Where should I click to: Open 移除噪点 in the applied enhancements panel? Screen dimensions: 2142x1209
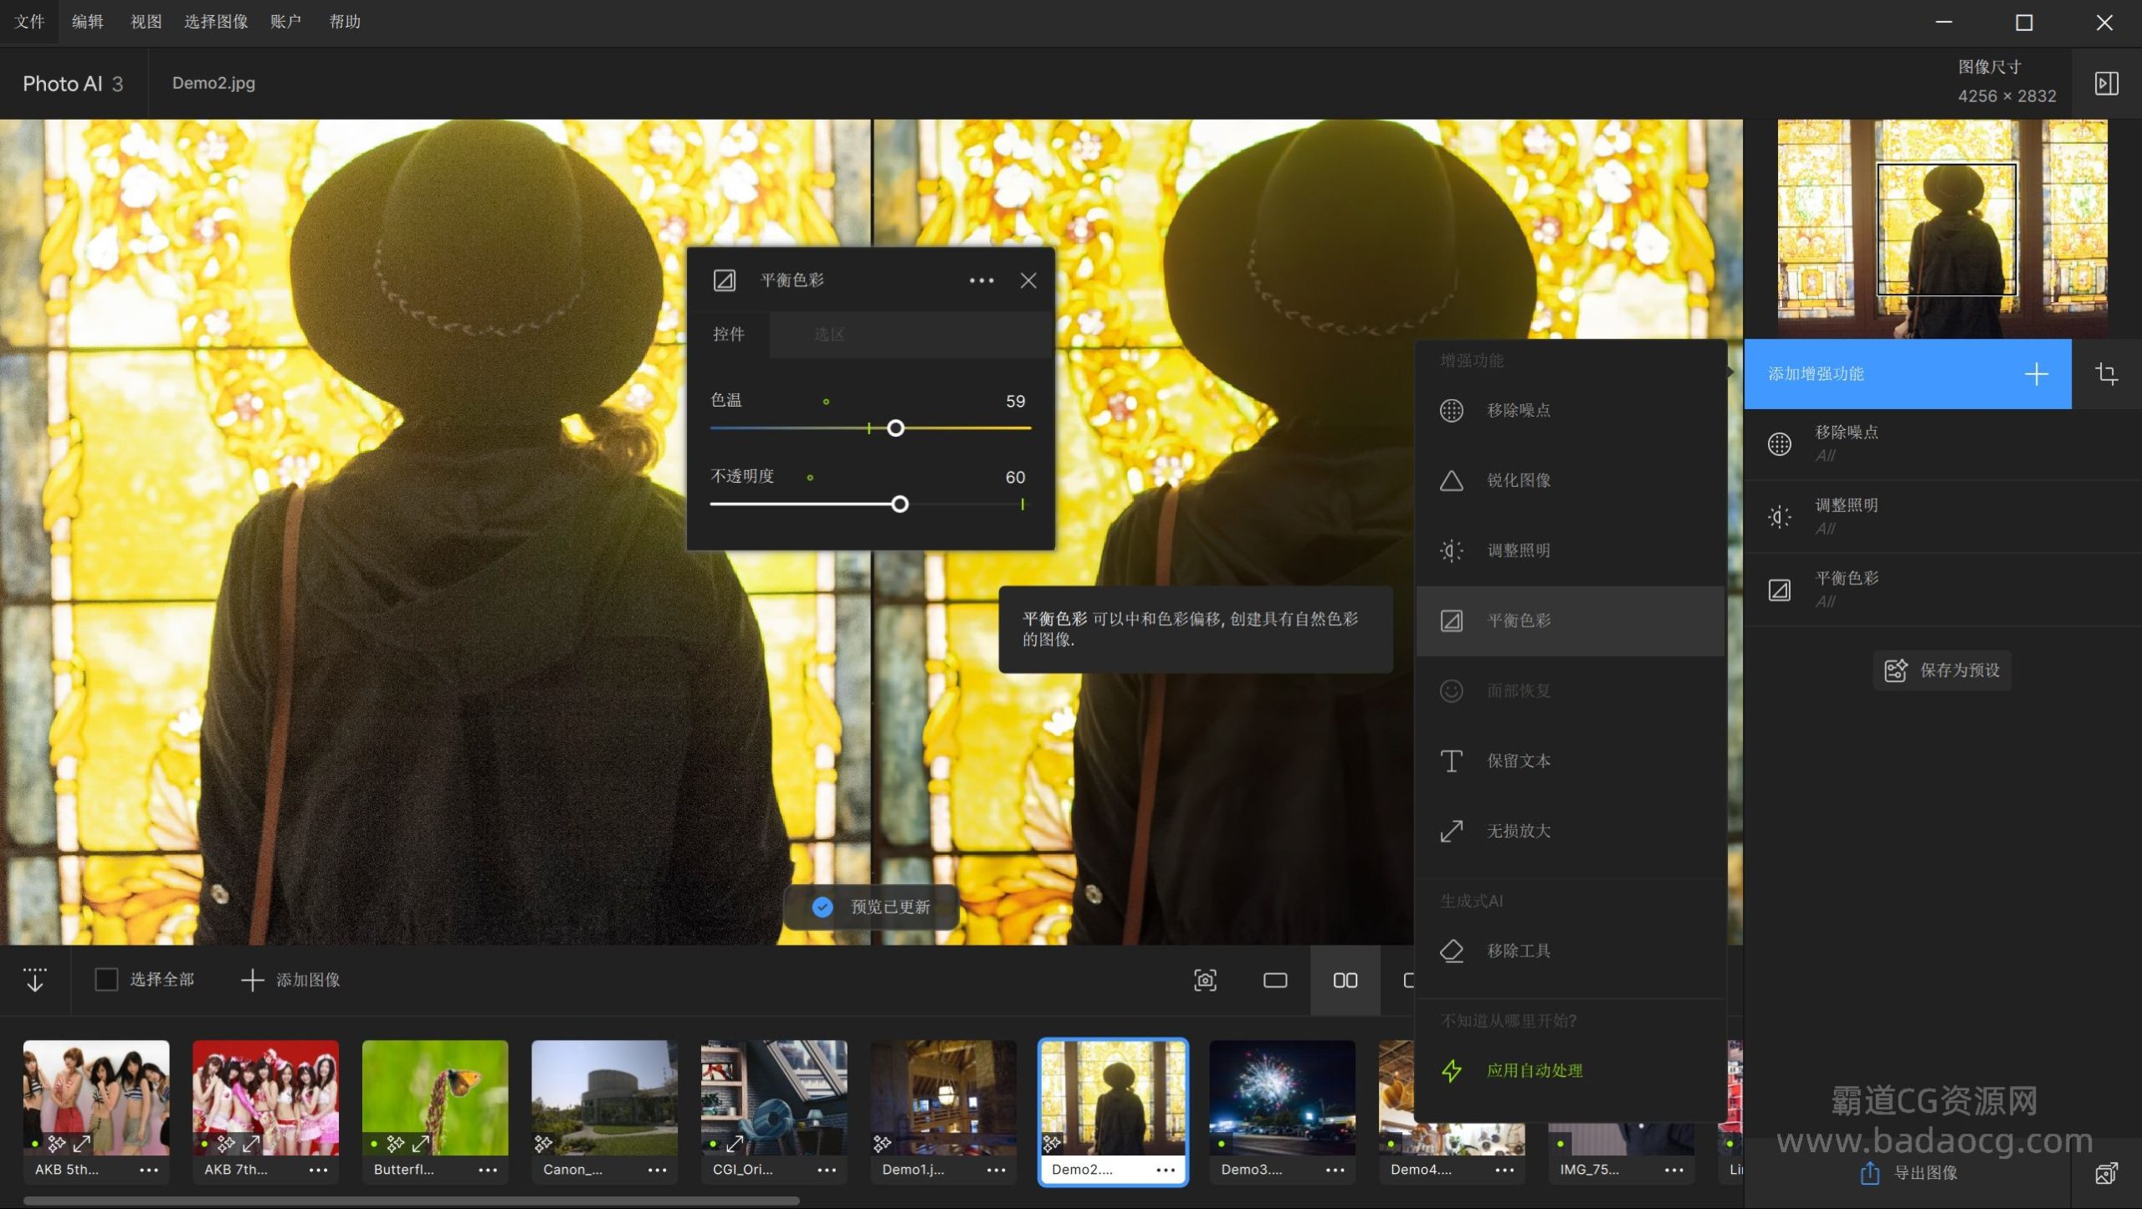[x=1943, y=443]
